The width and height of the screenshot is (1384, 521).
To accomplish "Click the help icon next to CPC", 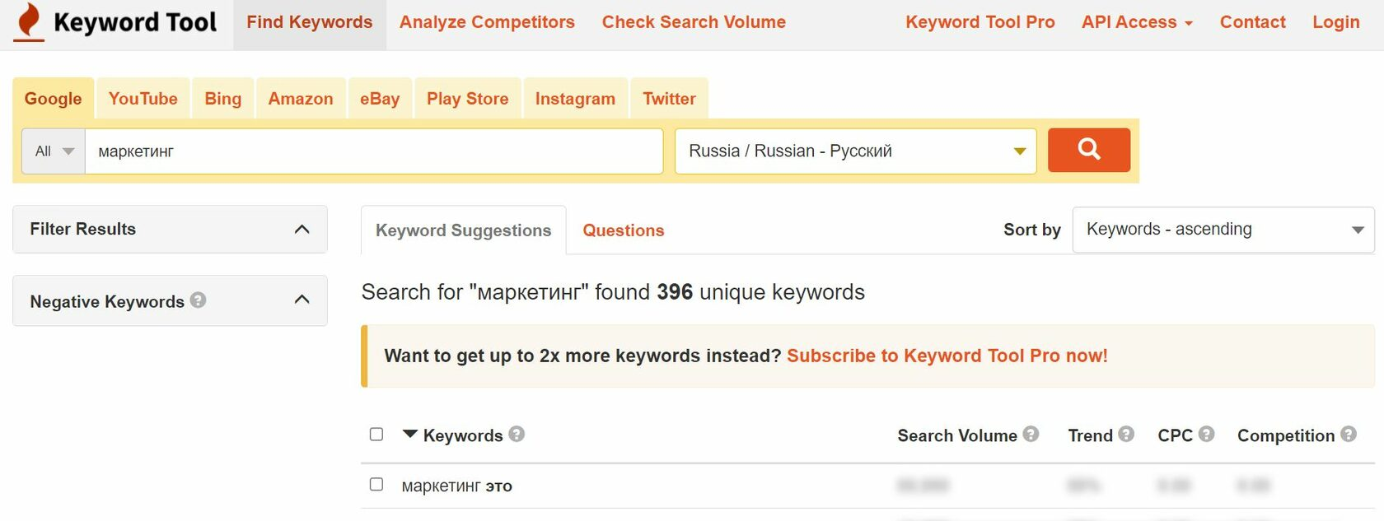I will click(1208, 434).
